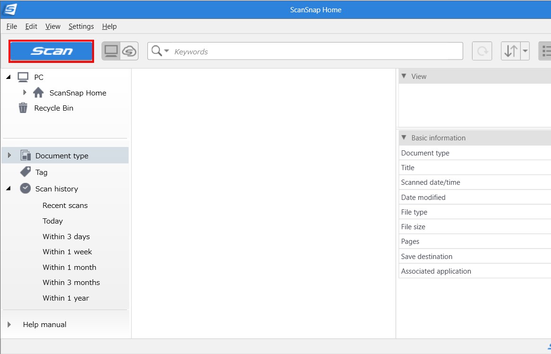551x354 pixels.
Task: Collapse the PC tree node
Action: 9,77
